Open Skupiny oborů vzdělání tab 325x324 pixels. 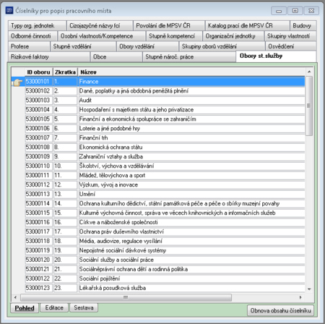(222, 46)
